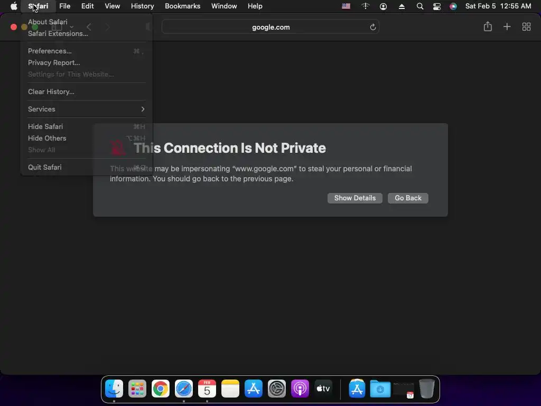Open the Trash in the Dock

pos(427,389)
